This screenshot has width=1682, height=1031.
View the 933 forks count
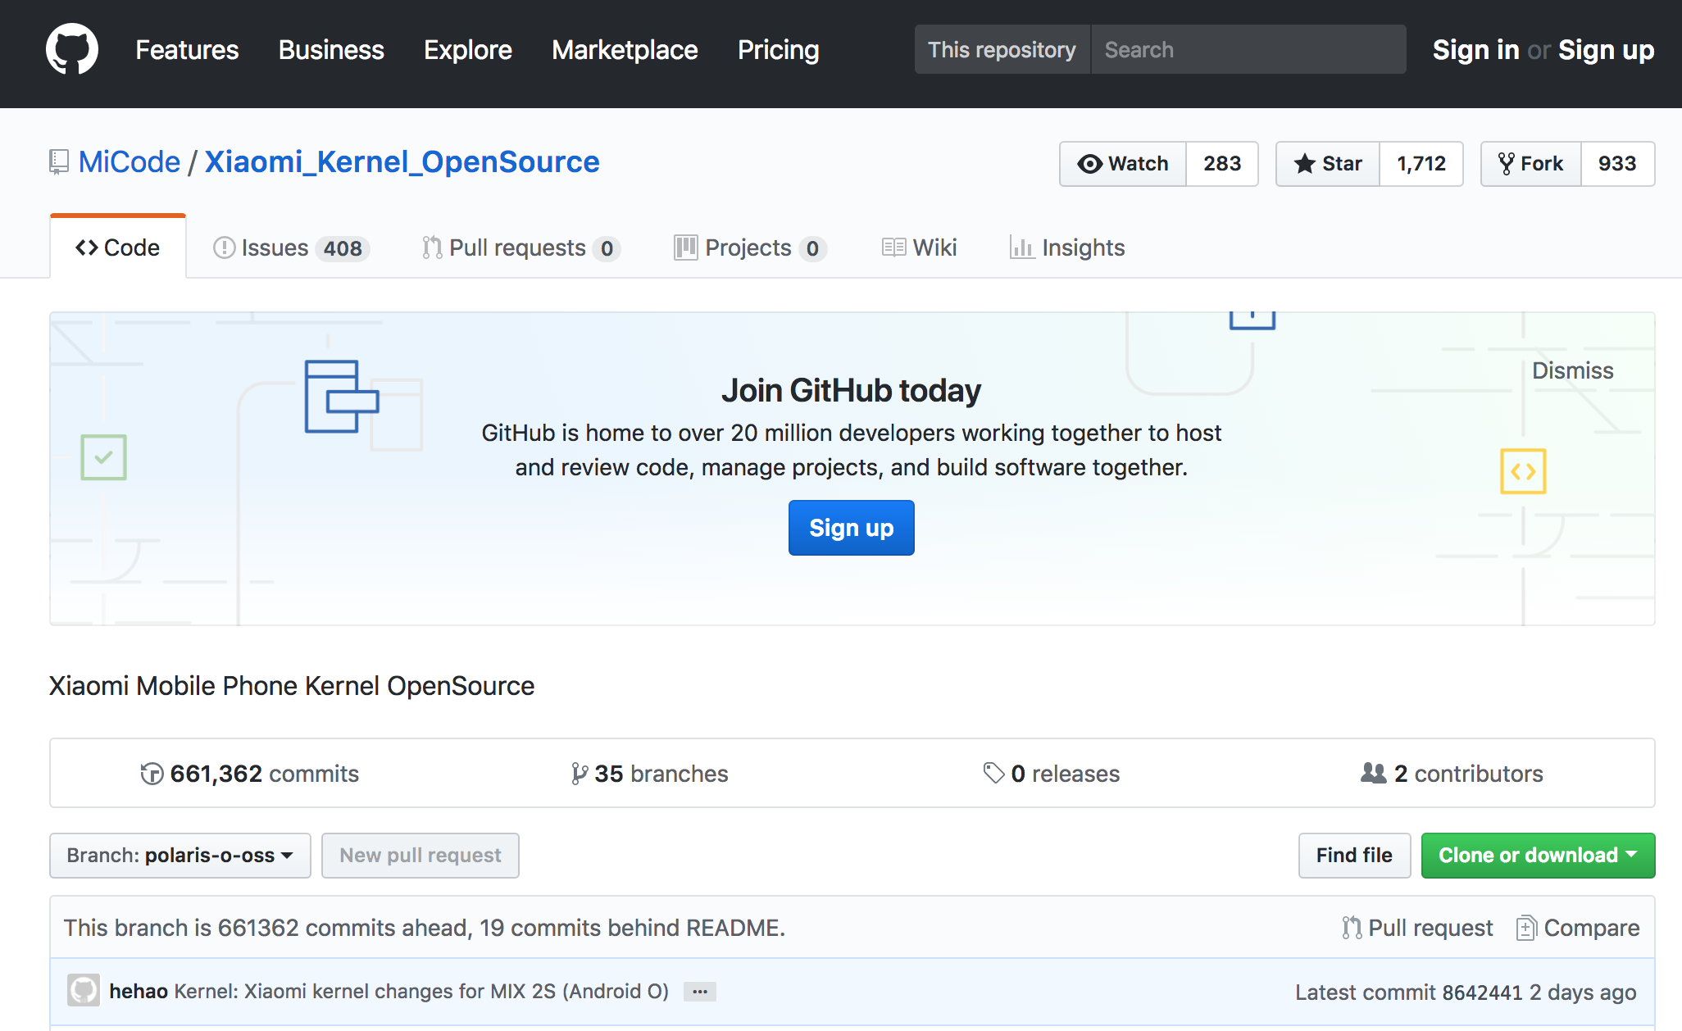click(1617, 164)
